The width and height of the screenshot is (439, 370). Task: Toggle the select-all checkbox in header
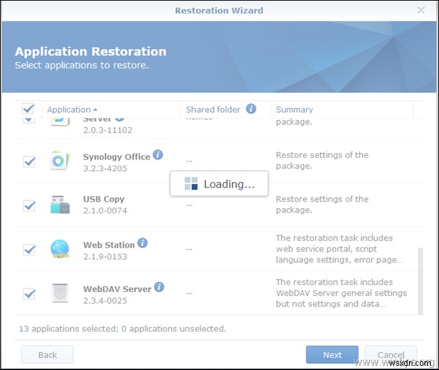point(28,109)
